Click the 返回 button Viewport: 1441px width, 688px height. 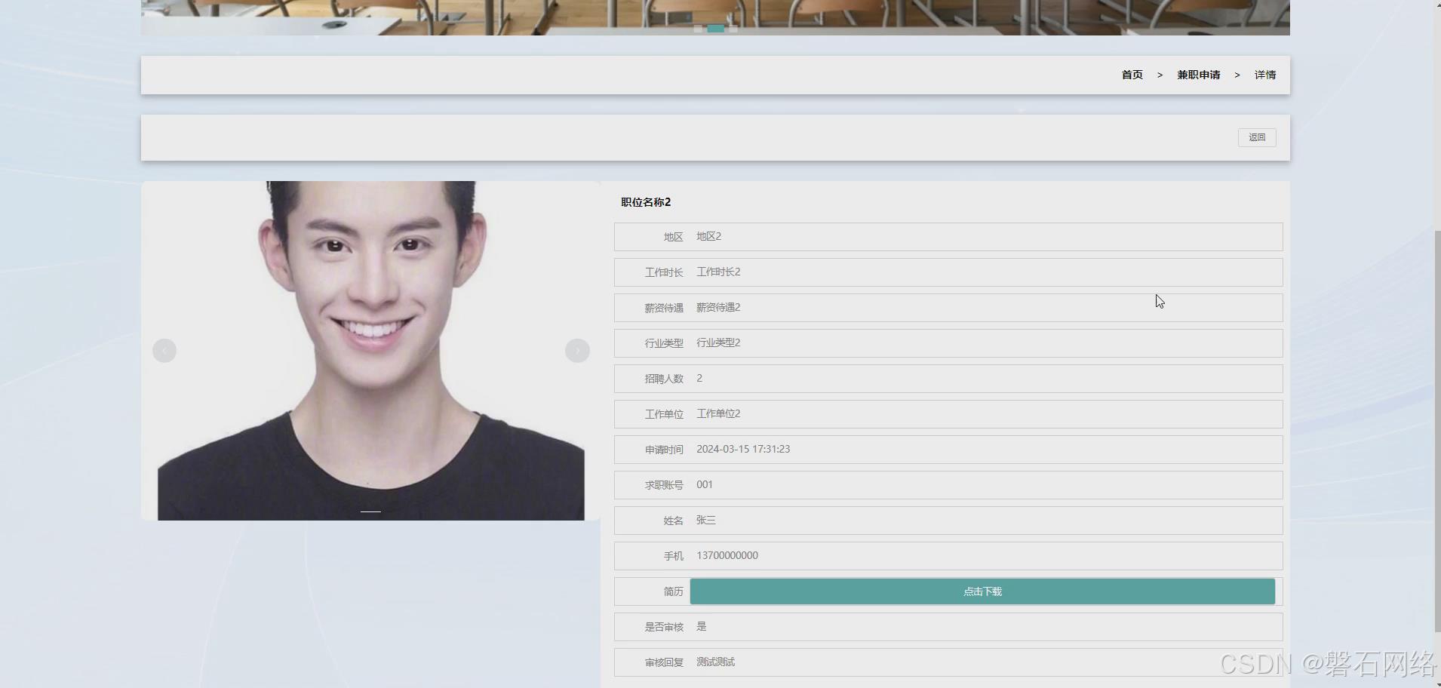click(x=1257, y=137)
